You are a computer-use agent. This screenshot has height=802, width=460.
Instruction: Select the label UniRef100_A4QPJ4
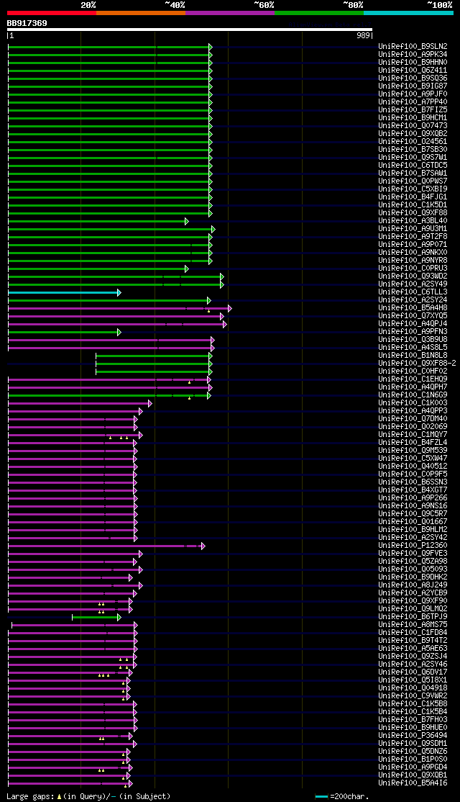click(x=413, y=324)
